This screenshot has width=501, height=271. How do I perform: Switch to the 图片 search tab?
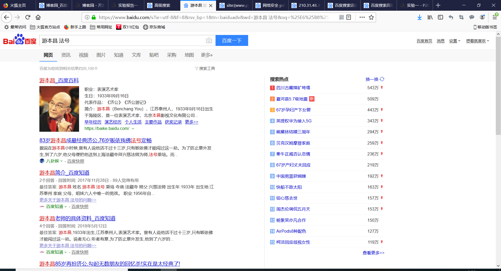click(x=101, y=55)
